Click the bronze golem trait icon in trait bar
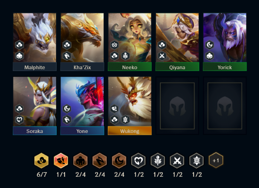This screenshot has width=259, height=188. tap(80, 160)
